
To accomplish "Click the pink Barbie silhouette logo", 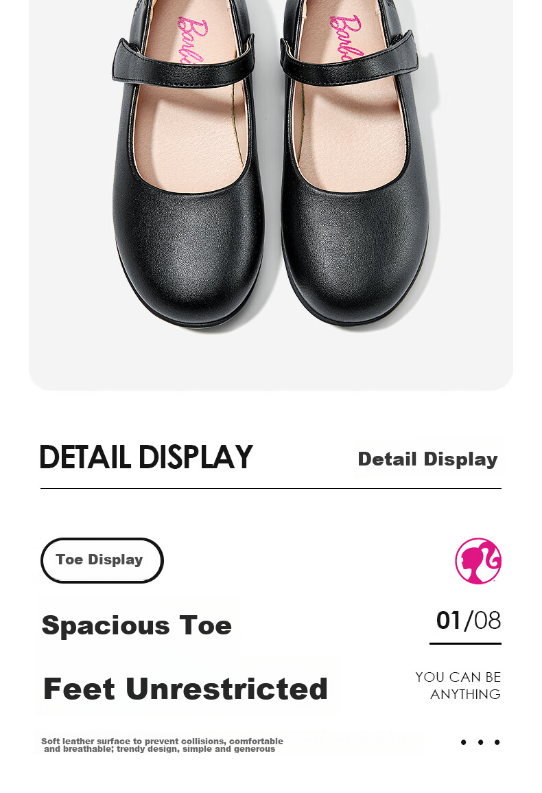I will pyautogui.click(x=478, y=561).
